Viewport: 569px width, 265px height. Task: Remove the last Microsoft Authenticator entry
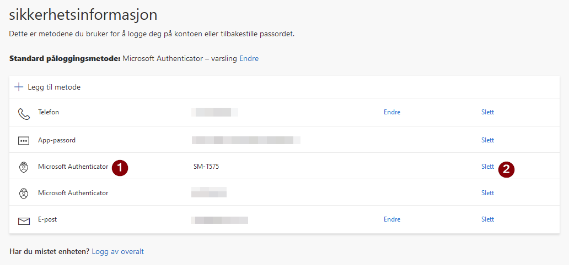pos(487,193)
